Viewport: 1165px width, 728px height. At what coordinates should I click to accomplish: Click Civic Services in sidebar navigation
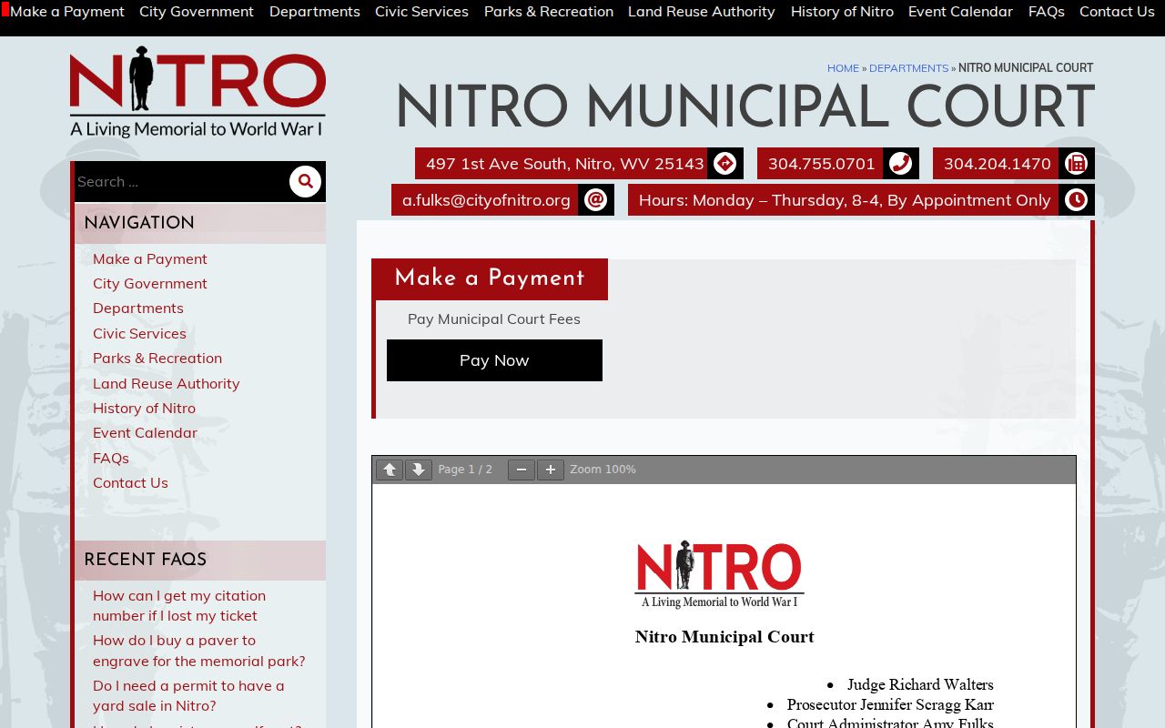(x=139, y=333)
